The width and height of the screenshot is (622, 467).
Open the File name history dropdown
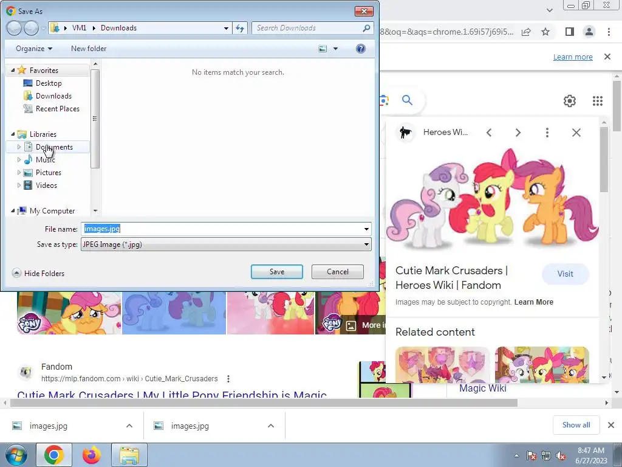pos(366,229)
